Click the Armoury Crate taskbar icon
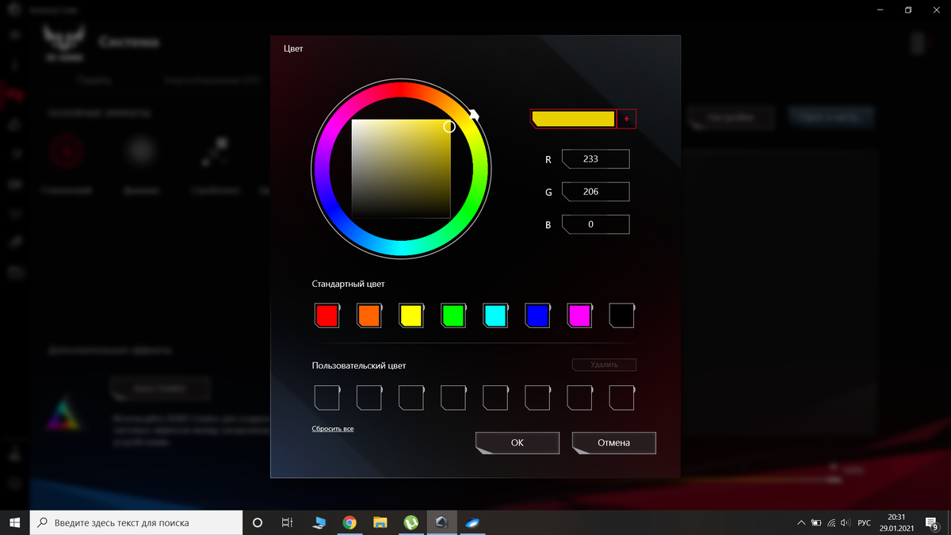The width and height of the screenshot is (951, 535). tap(442, 522)
